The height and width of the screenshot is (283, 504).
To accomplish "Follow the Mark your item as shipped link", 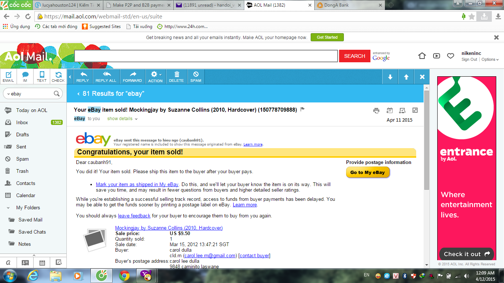I will click(x=137, y=185).
